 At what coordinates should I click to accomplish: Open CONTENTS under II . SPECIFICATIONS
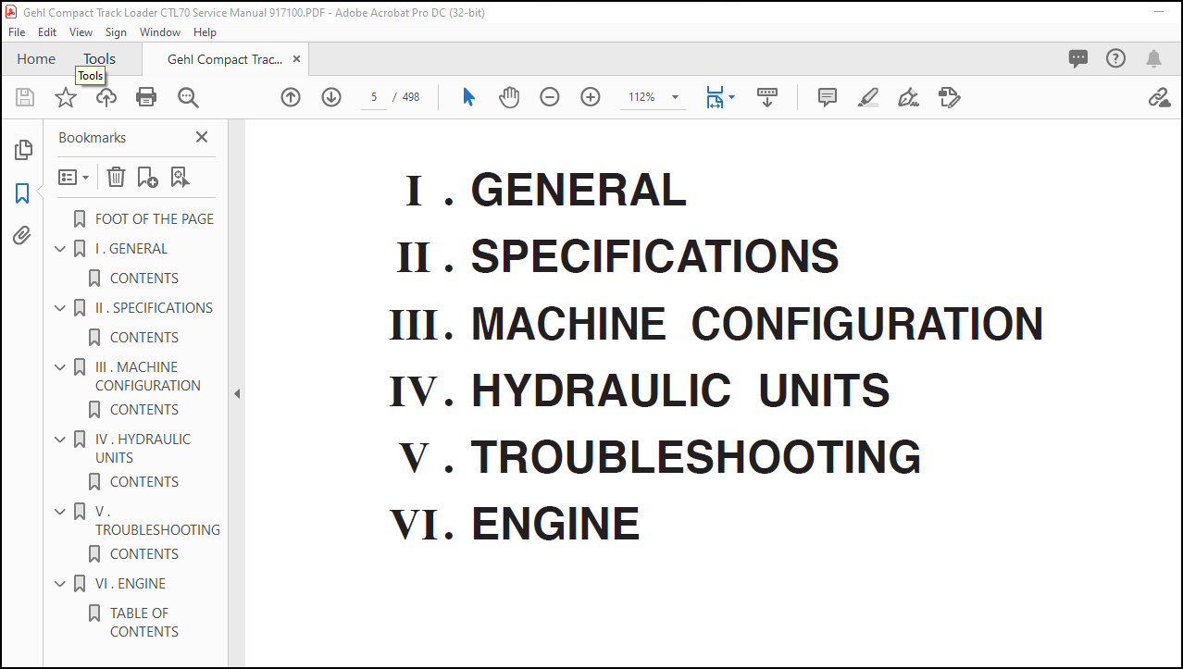click(x=144, y=338)
